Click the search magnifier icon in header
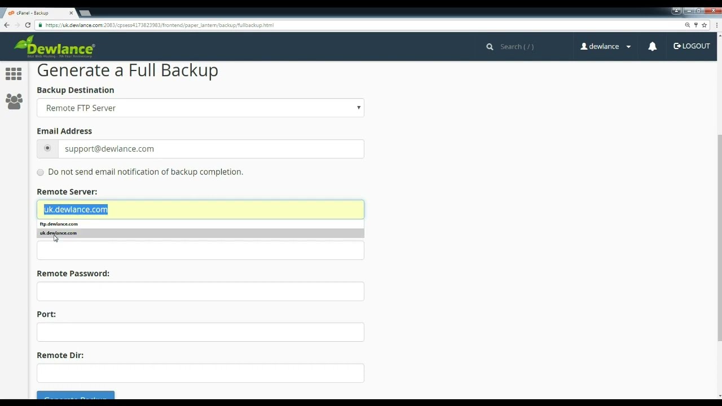Image resolution: width=722 pixels, height=406 pixels. point(490,47)
